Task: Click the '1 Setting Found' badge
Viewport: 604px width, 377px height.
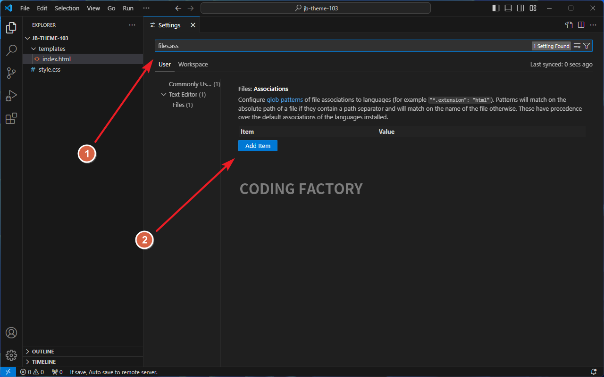Action: pyautogui.click(x=551, y=46)
